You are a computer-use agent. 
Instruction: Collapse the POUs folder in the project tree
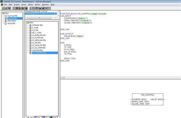coord(3,13)
